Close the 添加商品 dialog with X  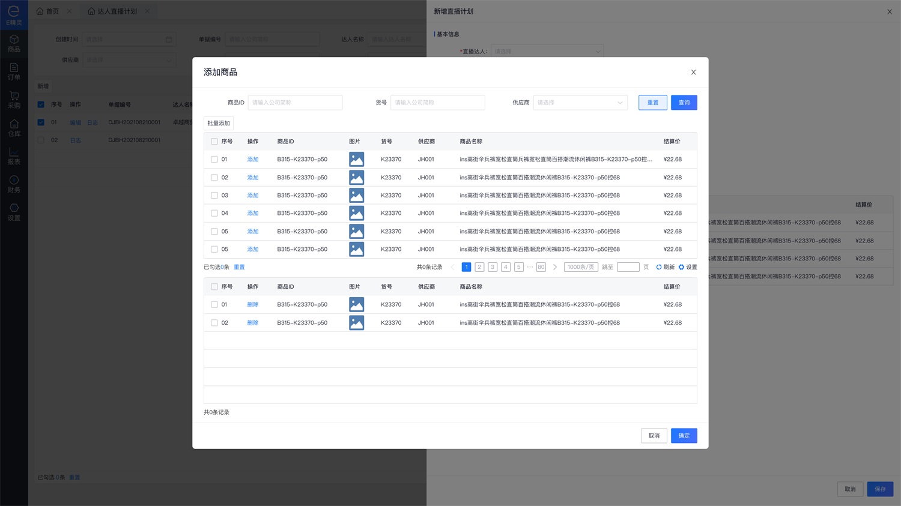click(693, 72)
